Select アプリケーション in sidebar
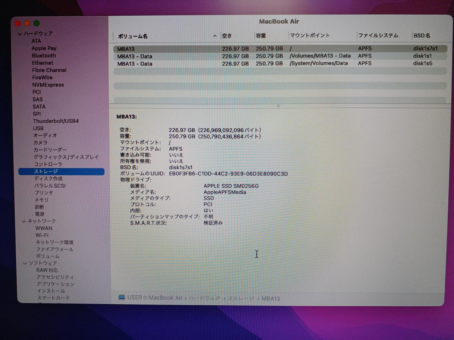The height and width of the screenshot is (340, 454). point(55,284)
